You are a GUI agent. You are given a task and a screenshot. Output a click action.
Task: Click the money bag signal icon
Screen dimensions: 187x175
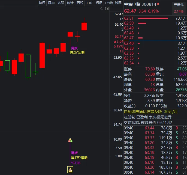(x=70, y=170)
